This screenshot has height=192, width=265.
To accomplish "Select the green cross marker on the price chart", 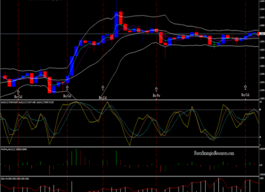I will tap(214, 45).
